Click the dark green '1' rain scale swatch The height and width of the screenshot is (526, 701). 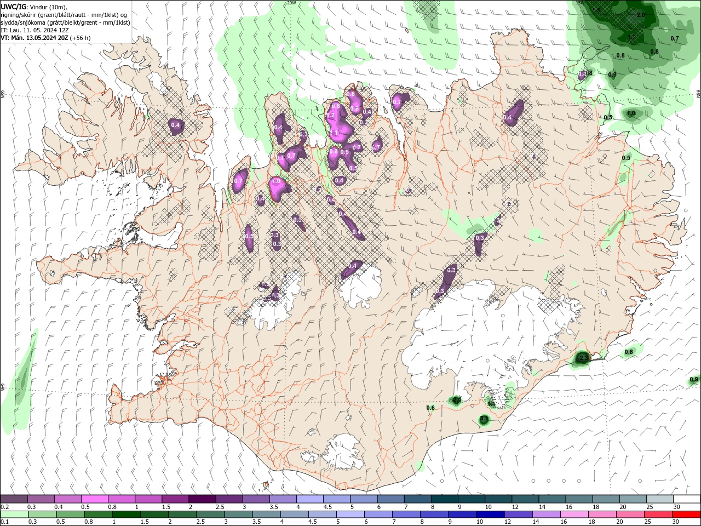point(126,514)
